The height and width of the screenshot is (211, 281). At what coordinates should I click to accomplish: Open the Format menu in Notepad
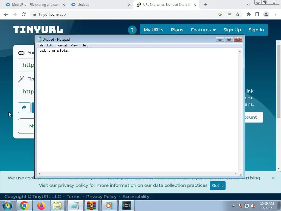[x=62, y=45]
